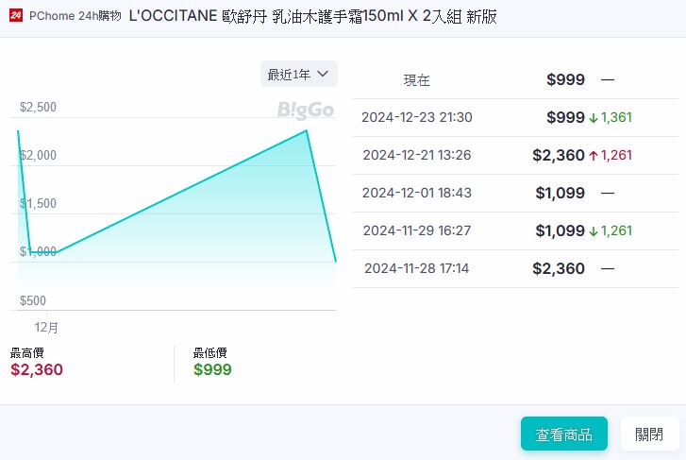This screenshot has height=460, width=686.
Task: Select the 2024-12-23 21:30 price record
Action: pos(417,118)
